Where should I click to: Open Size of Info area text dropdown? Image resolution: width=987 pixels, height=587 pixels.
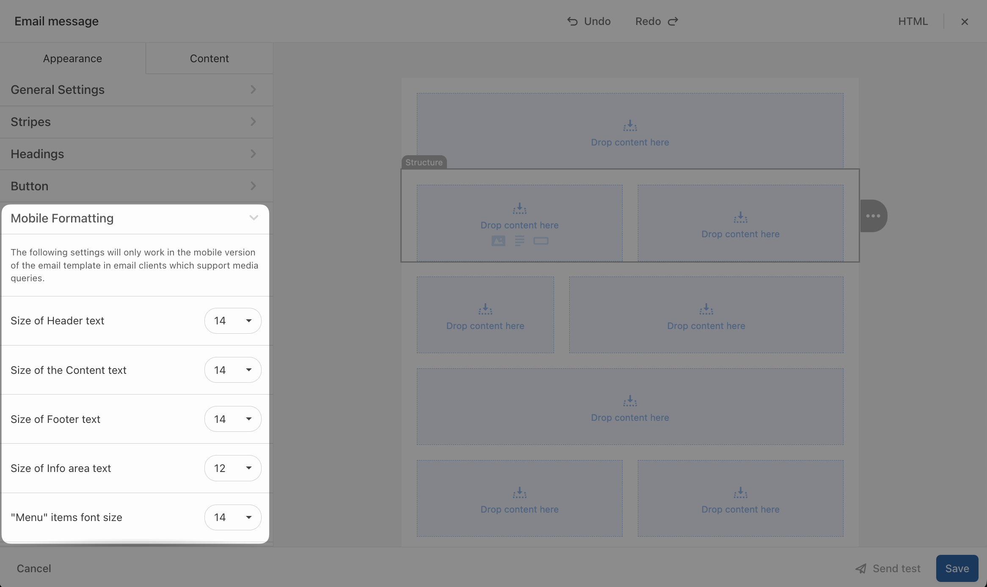click(233, 468)
